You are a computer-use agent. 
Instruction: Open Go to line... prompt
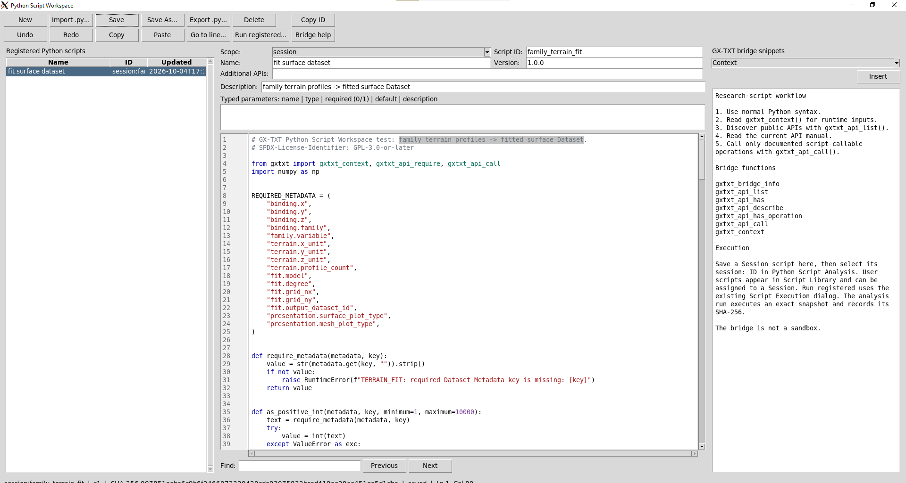tap(208, 35)
